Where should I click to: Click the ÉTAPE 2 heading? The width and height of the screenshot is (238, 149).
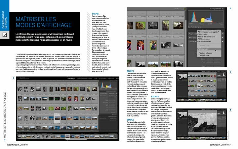pyautogui.click(x=131, y=71)
